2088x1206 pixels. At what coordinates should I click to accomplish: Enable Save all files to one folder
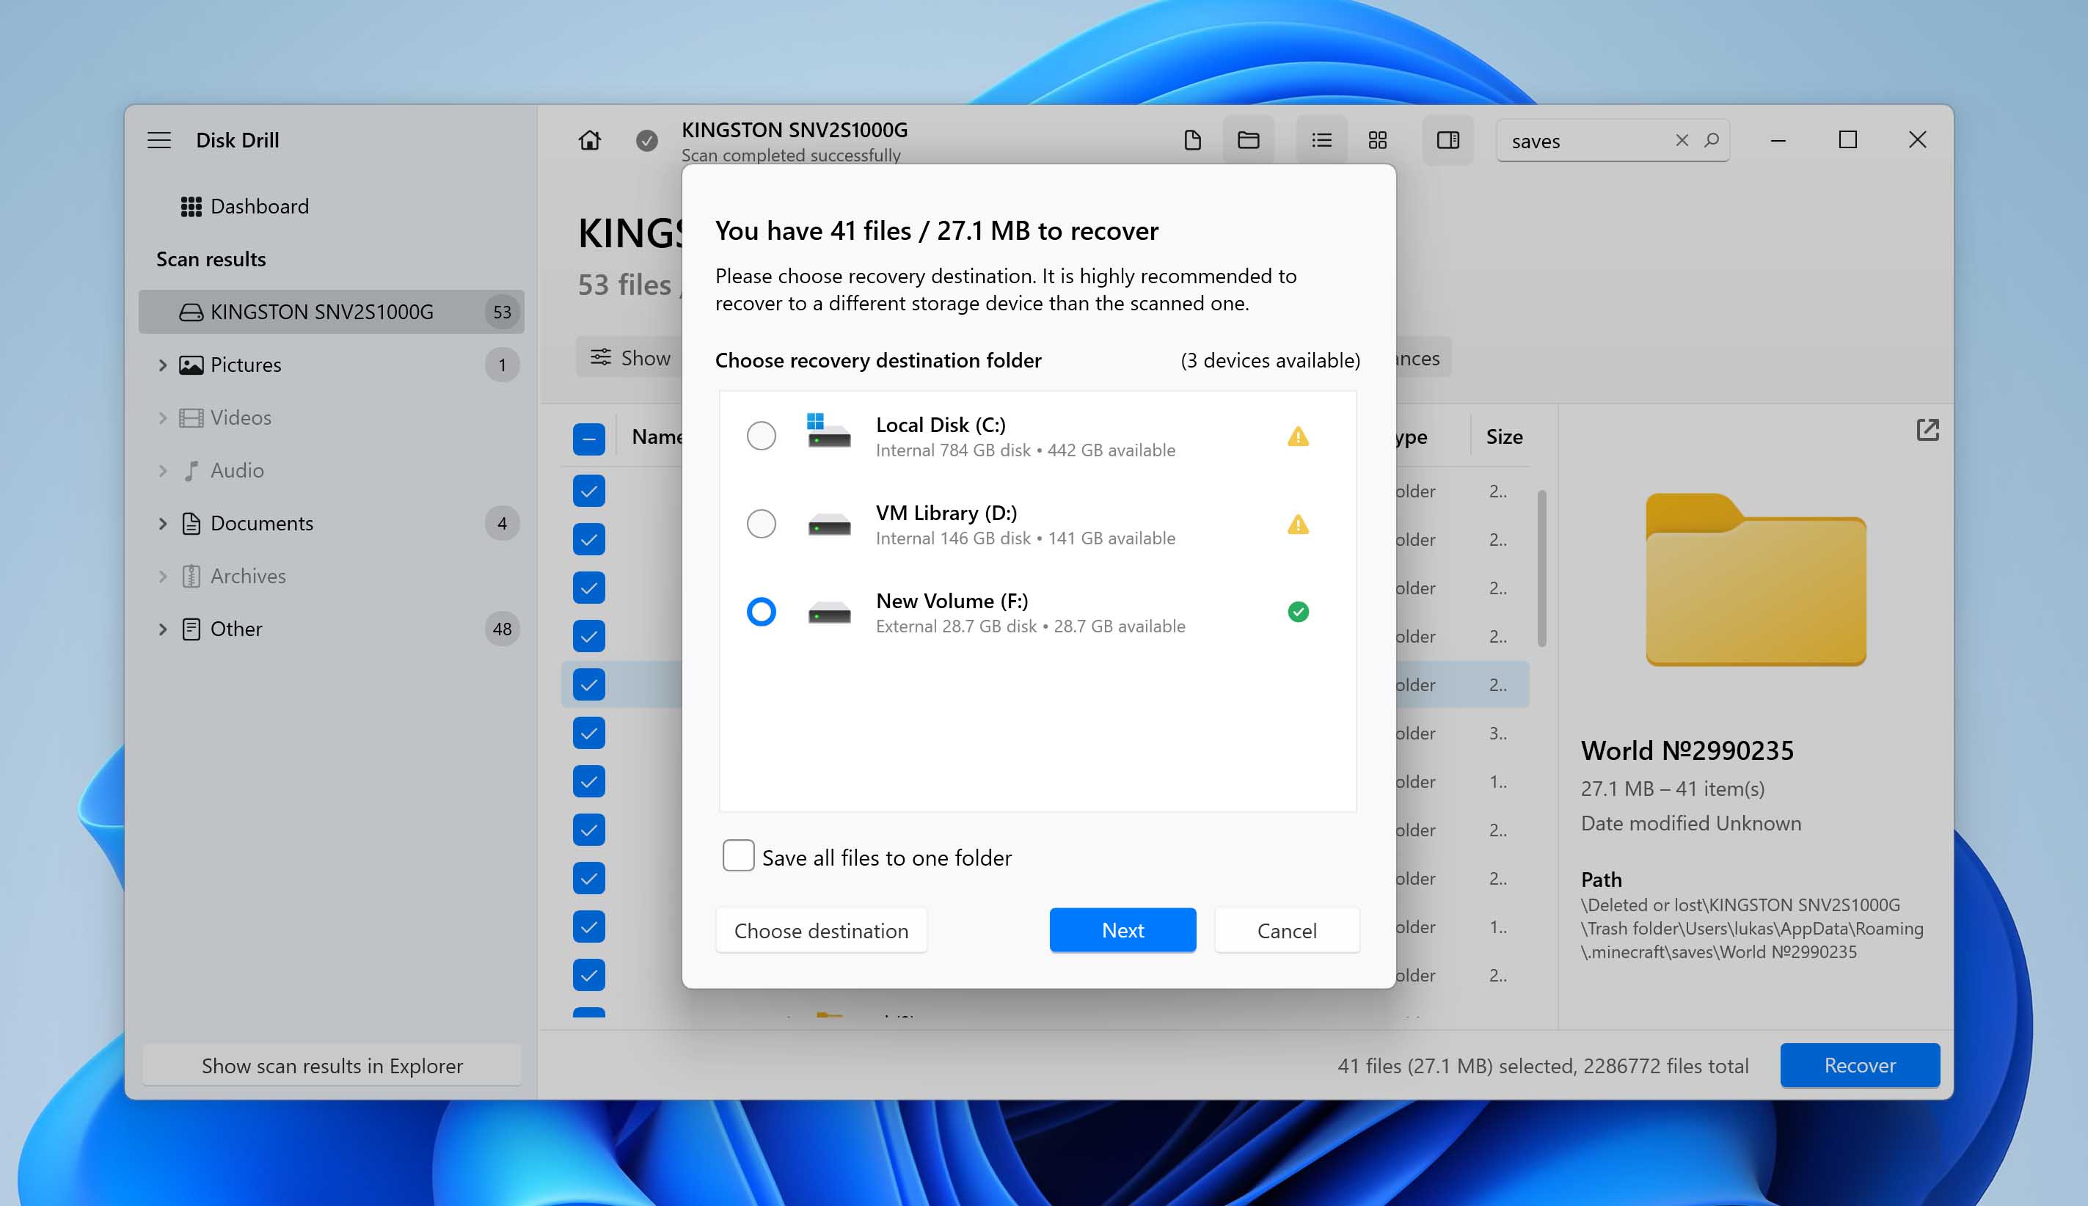point(738,855)
